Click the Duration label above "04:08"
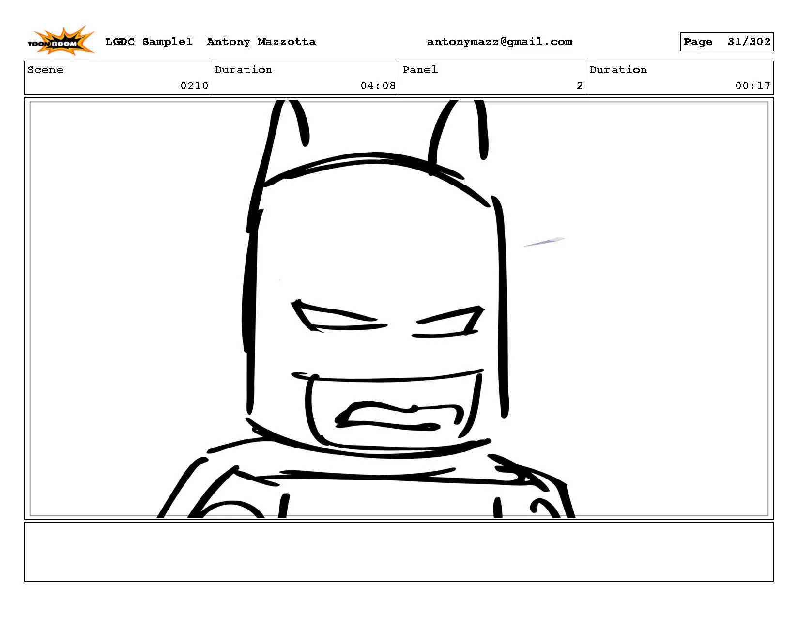The image size is (798, 618). 244,70
